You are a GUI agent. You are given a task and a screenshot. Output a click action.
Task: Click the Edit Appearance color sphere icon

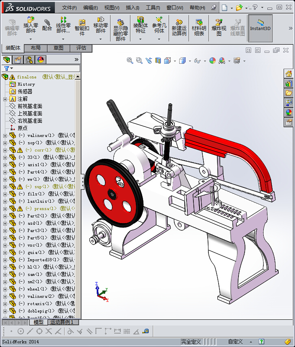click(x=213, y=61)
